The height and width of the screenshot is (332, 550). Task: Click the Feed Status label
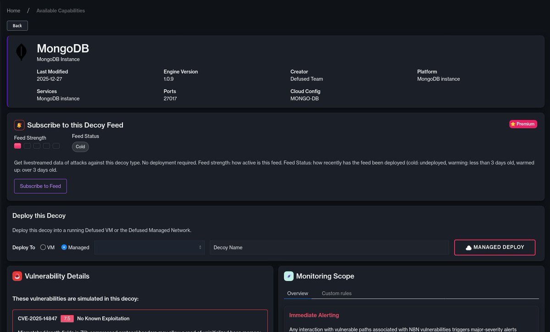(x=85, y=136)
